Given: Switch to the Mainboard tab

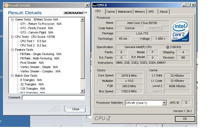Looking at the screenshot, I should click(125, 12).
